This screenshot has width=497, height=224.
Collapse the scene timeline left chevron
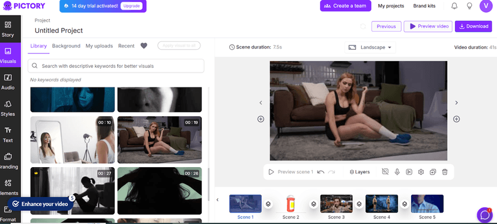[217, 199]
